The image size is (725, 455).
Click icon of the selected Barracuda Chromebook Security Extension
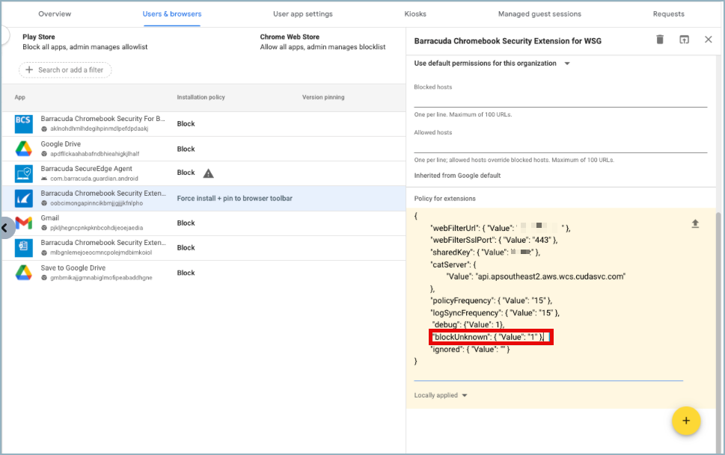pyautogui.click(x=24, y=198)
